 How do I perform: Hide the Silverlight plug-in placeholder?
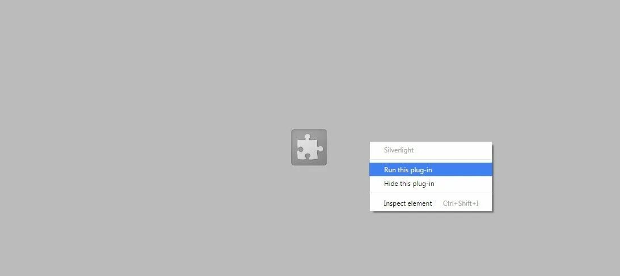click(431, 184)
